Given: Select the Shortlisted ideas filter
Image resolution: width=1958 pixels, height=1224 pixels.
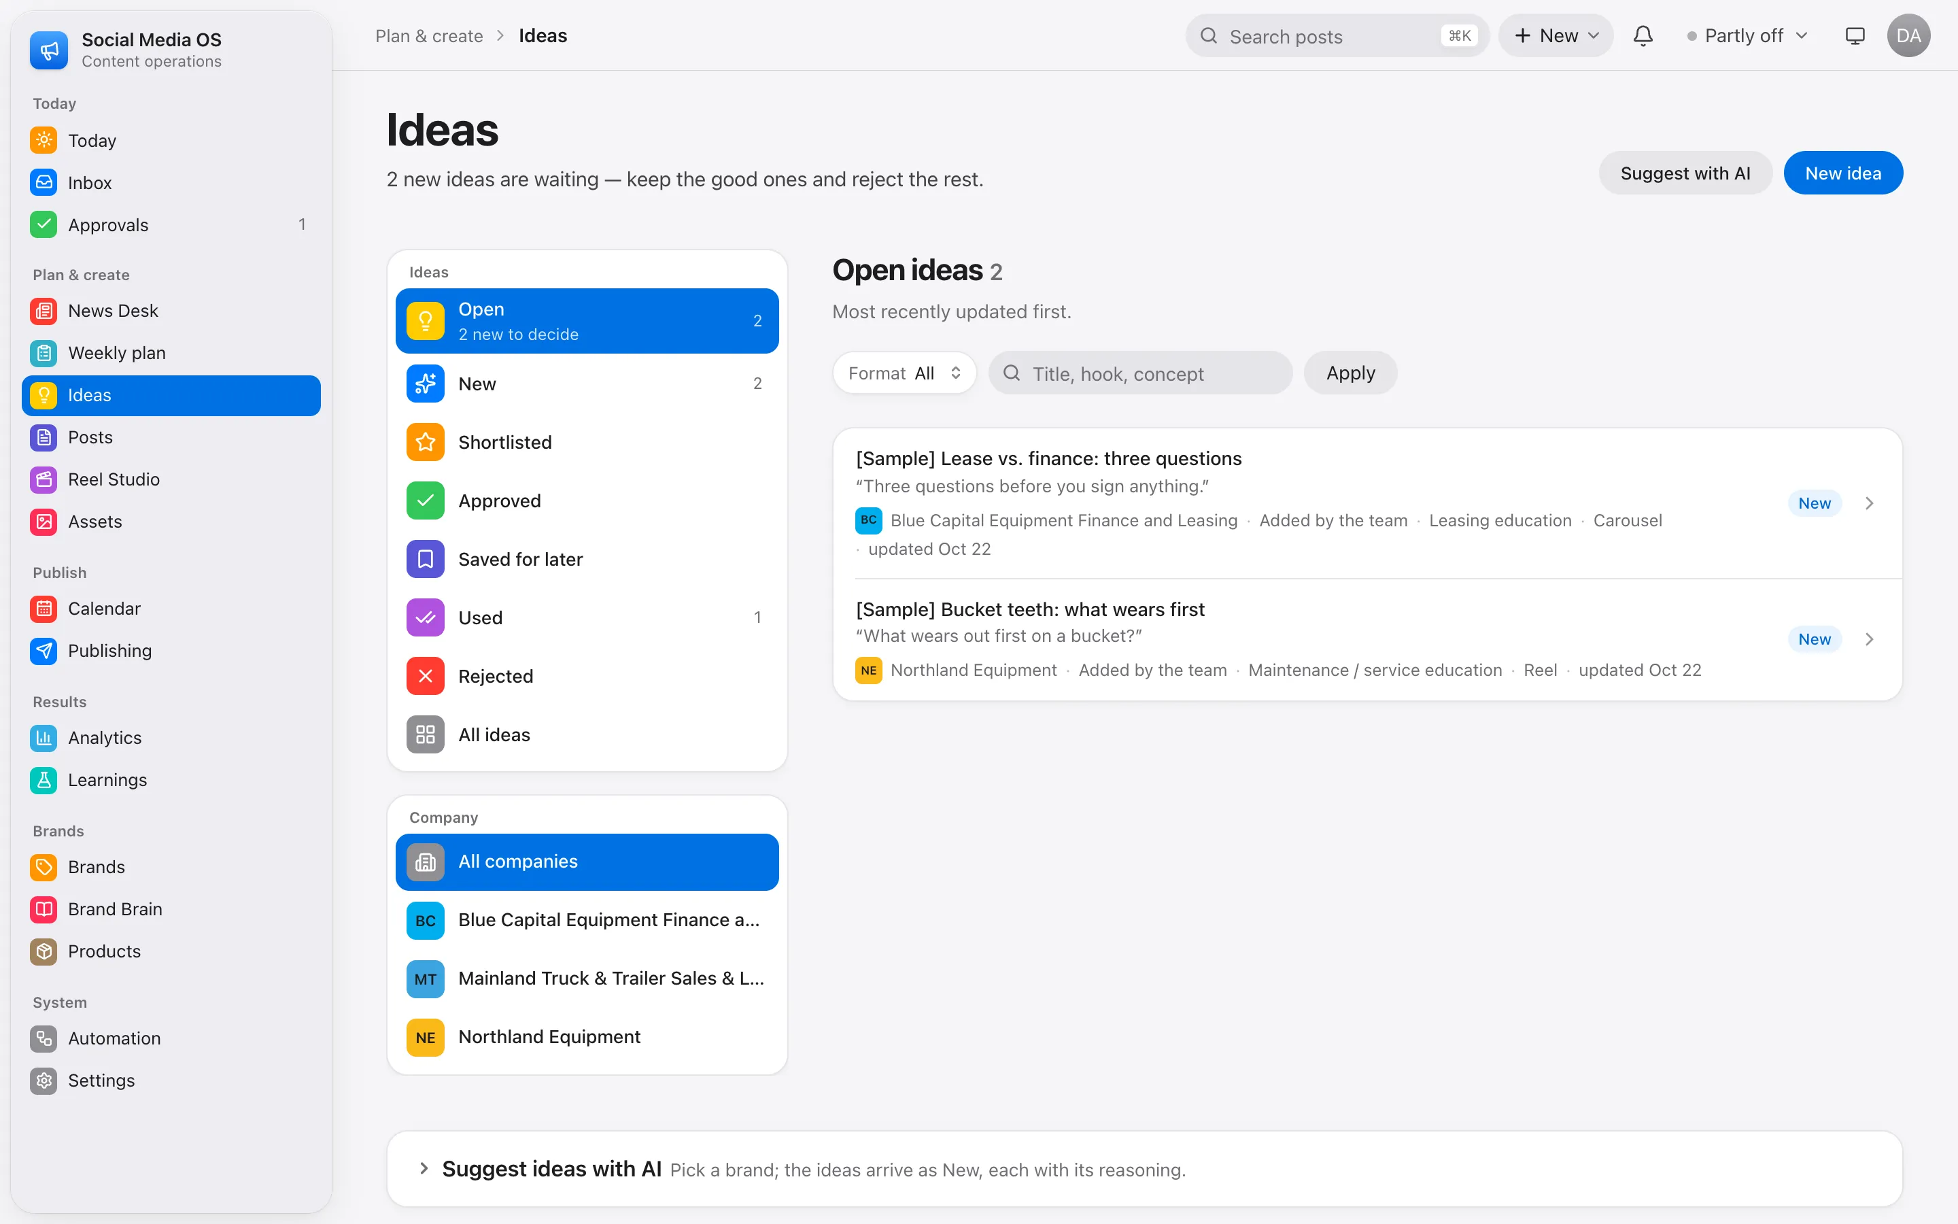Looking at the screenshot, I should coord(587,442).
